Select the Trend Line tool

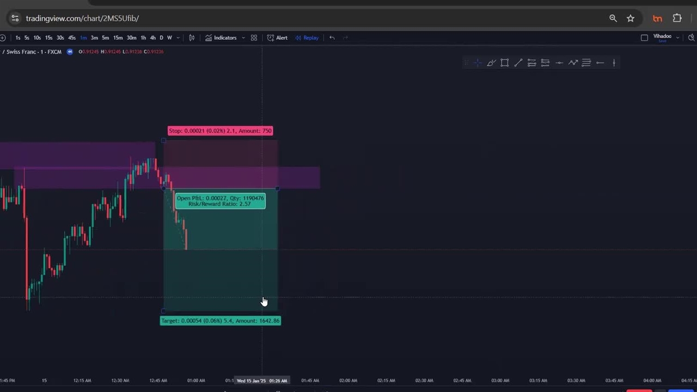[x=518, y=63]
